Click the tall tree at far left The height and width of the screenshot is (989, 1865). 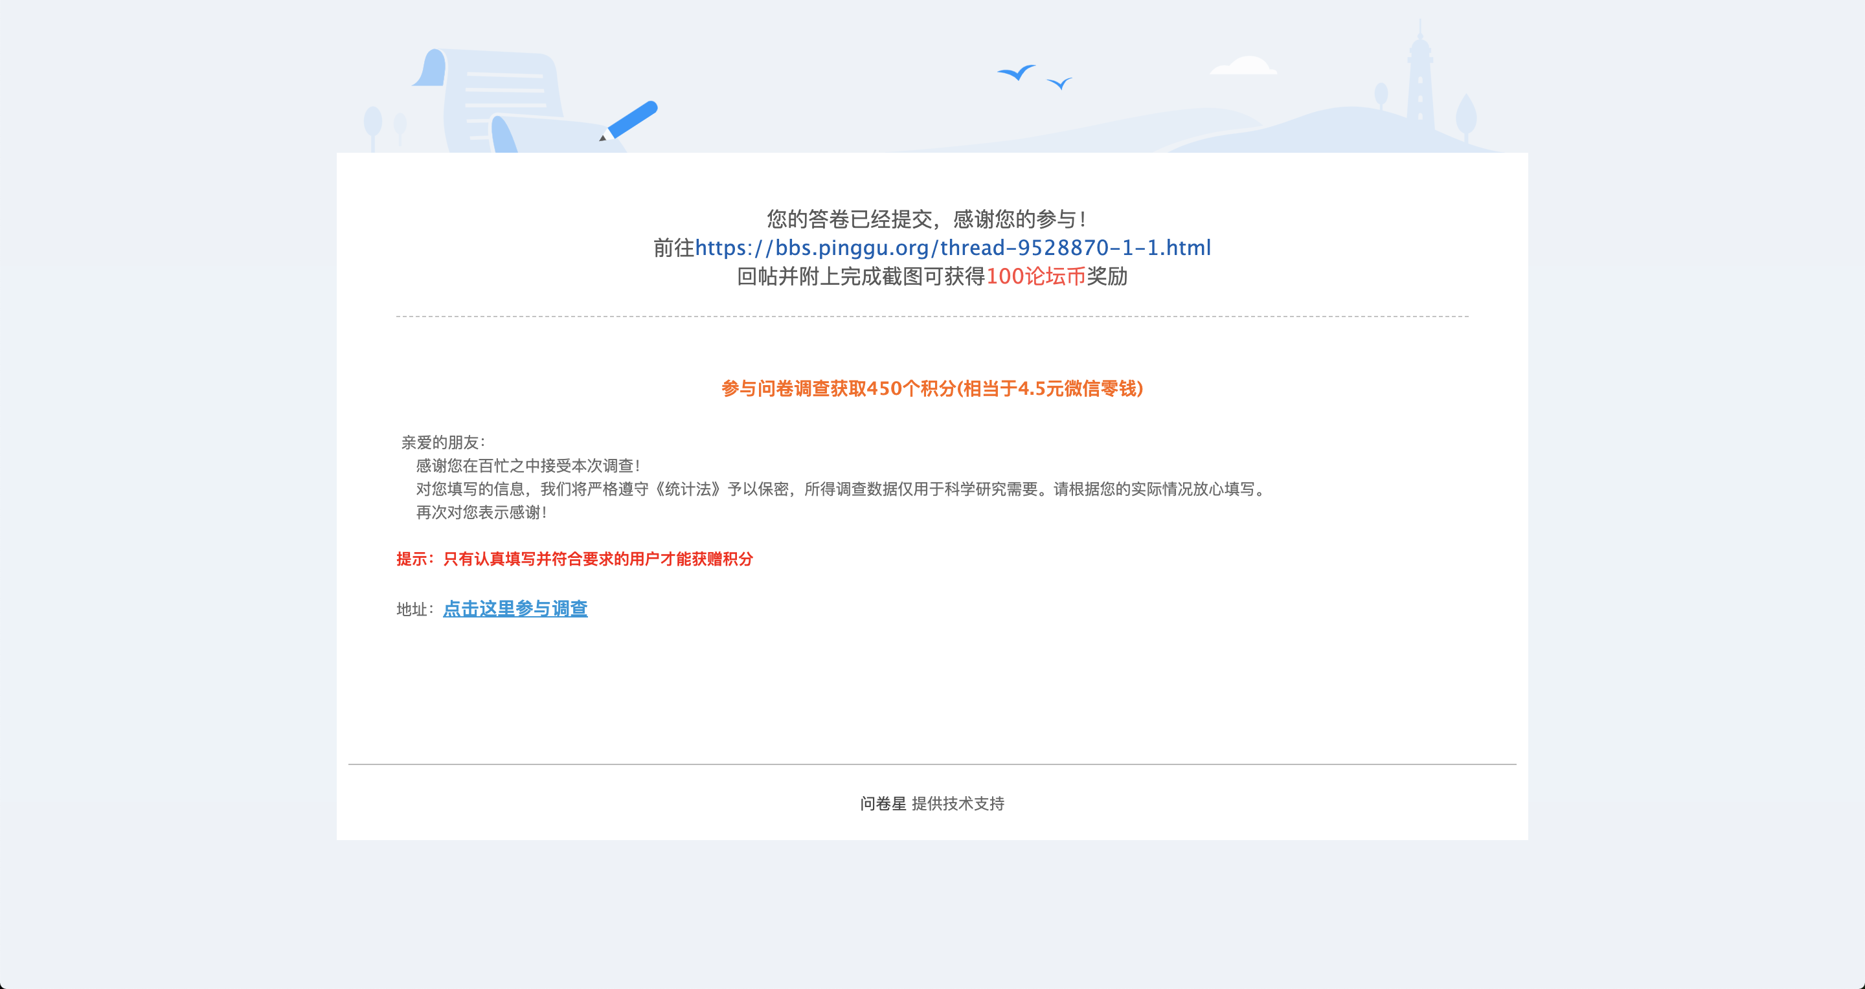point(373,123)
